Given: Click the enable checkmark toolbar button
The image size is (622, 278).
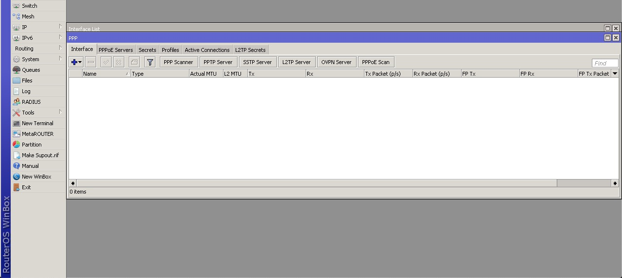Looking at the screenshot, I should [x=106, y=62].
